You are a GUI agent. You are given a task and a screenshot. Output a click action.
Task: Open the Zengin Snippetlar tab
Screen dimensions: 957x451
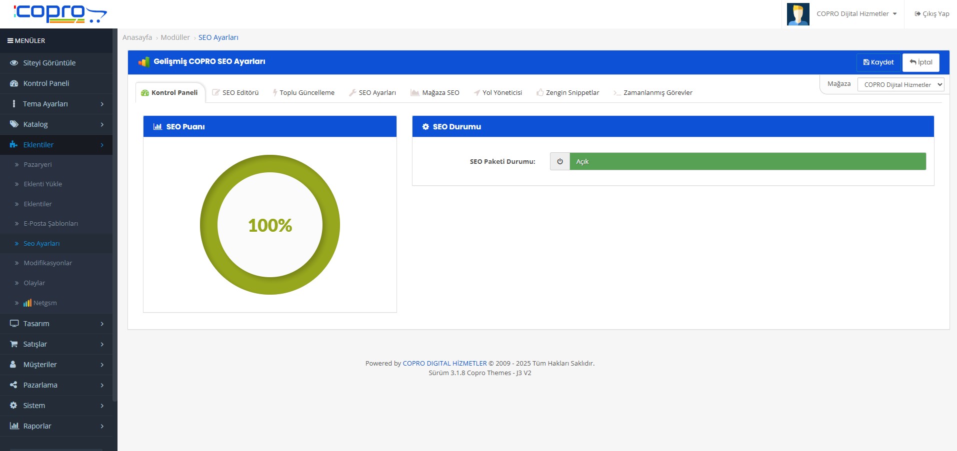pyautogui.click(x=567, y=93)
